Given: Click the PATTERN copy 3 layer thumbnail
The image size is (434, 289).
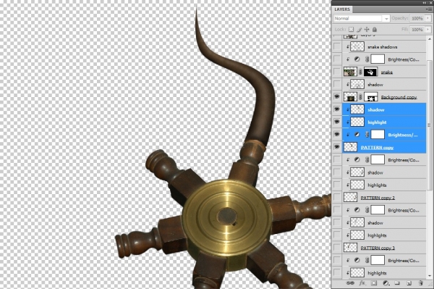Looking at the screenshot, I should coord(350,248).
